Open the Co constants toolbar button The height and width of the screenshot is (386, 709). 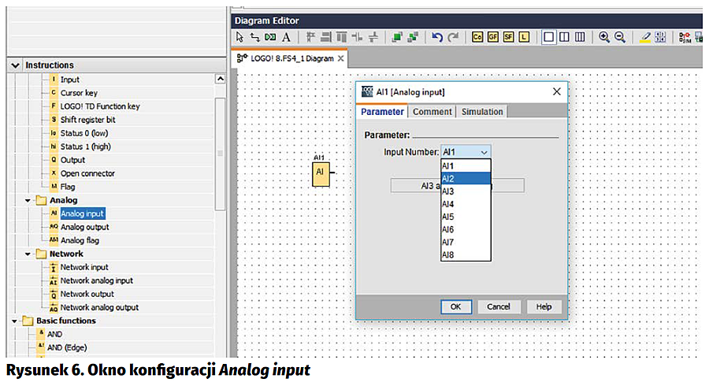477,37
